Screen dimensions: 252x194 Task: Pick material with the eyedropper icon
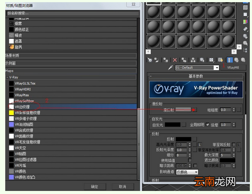pos(170,68)
